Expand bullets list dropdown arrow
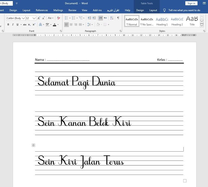Image resolution: width=208 pixels, height=187 pixels. [x=70, y=18]
